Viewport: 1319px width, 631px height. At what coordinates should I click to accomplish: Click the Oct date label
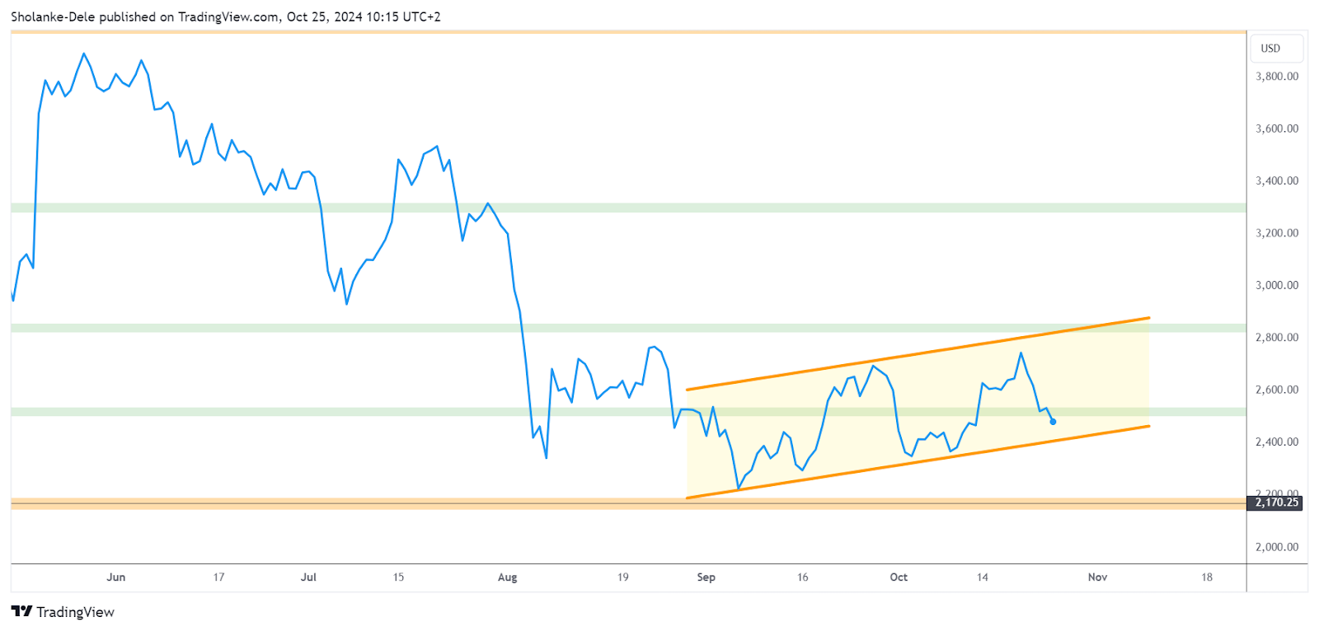pos(899,577)
